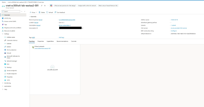204x107 pixels.
Task: Open Network manager
Action: 12,61
